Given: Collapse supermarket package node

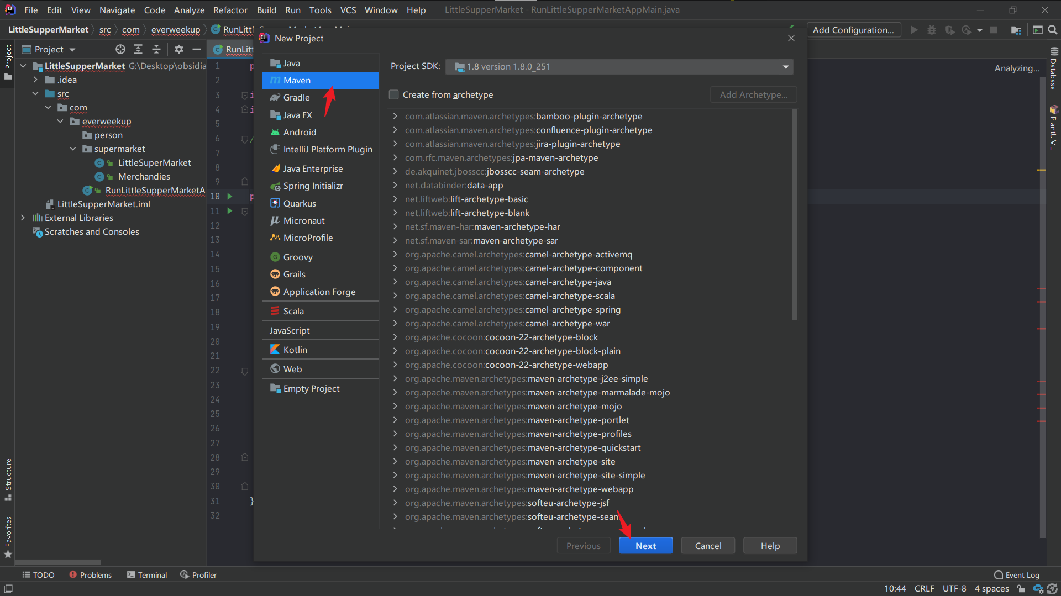Looking at the screenshot, I should coord(73,149).
